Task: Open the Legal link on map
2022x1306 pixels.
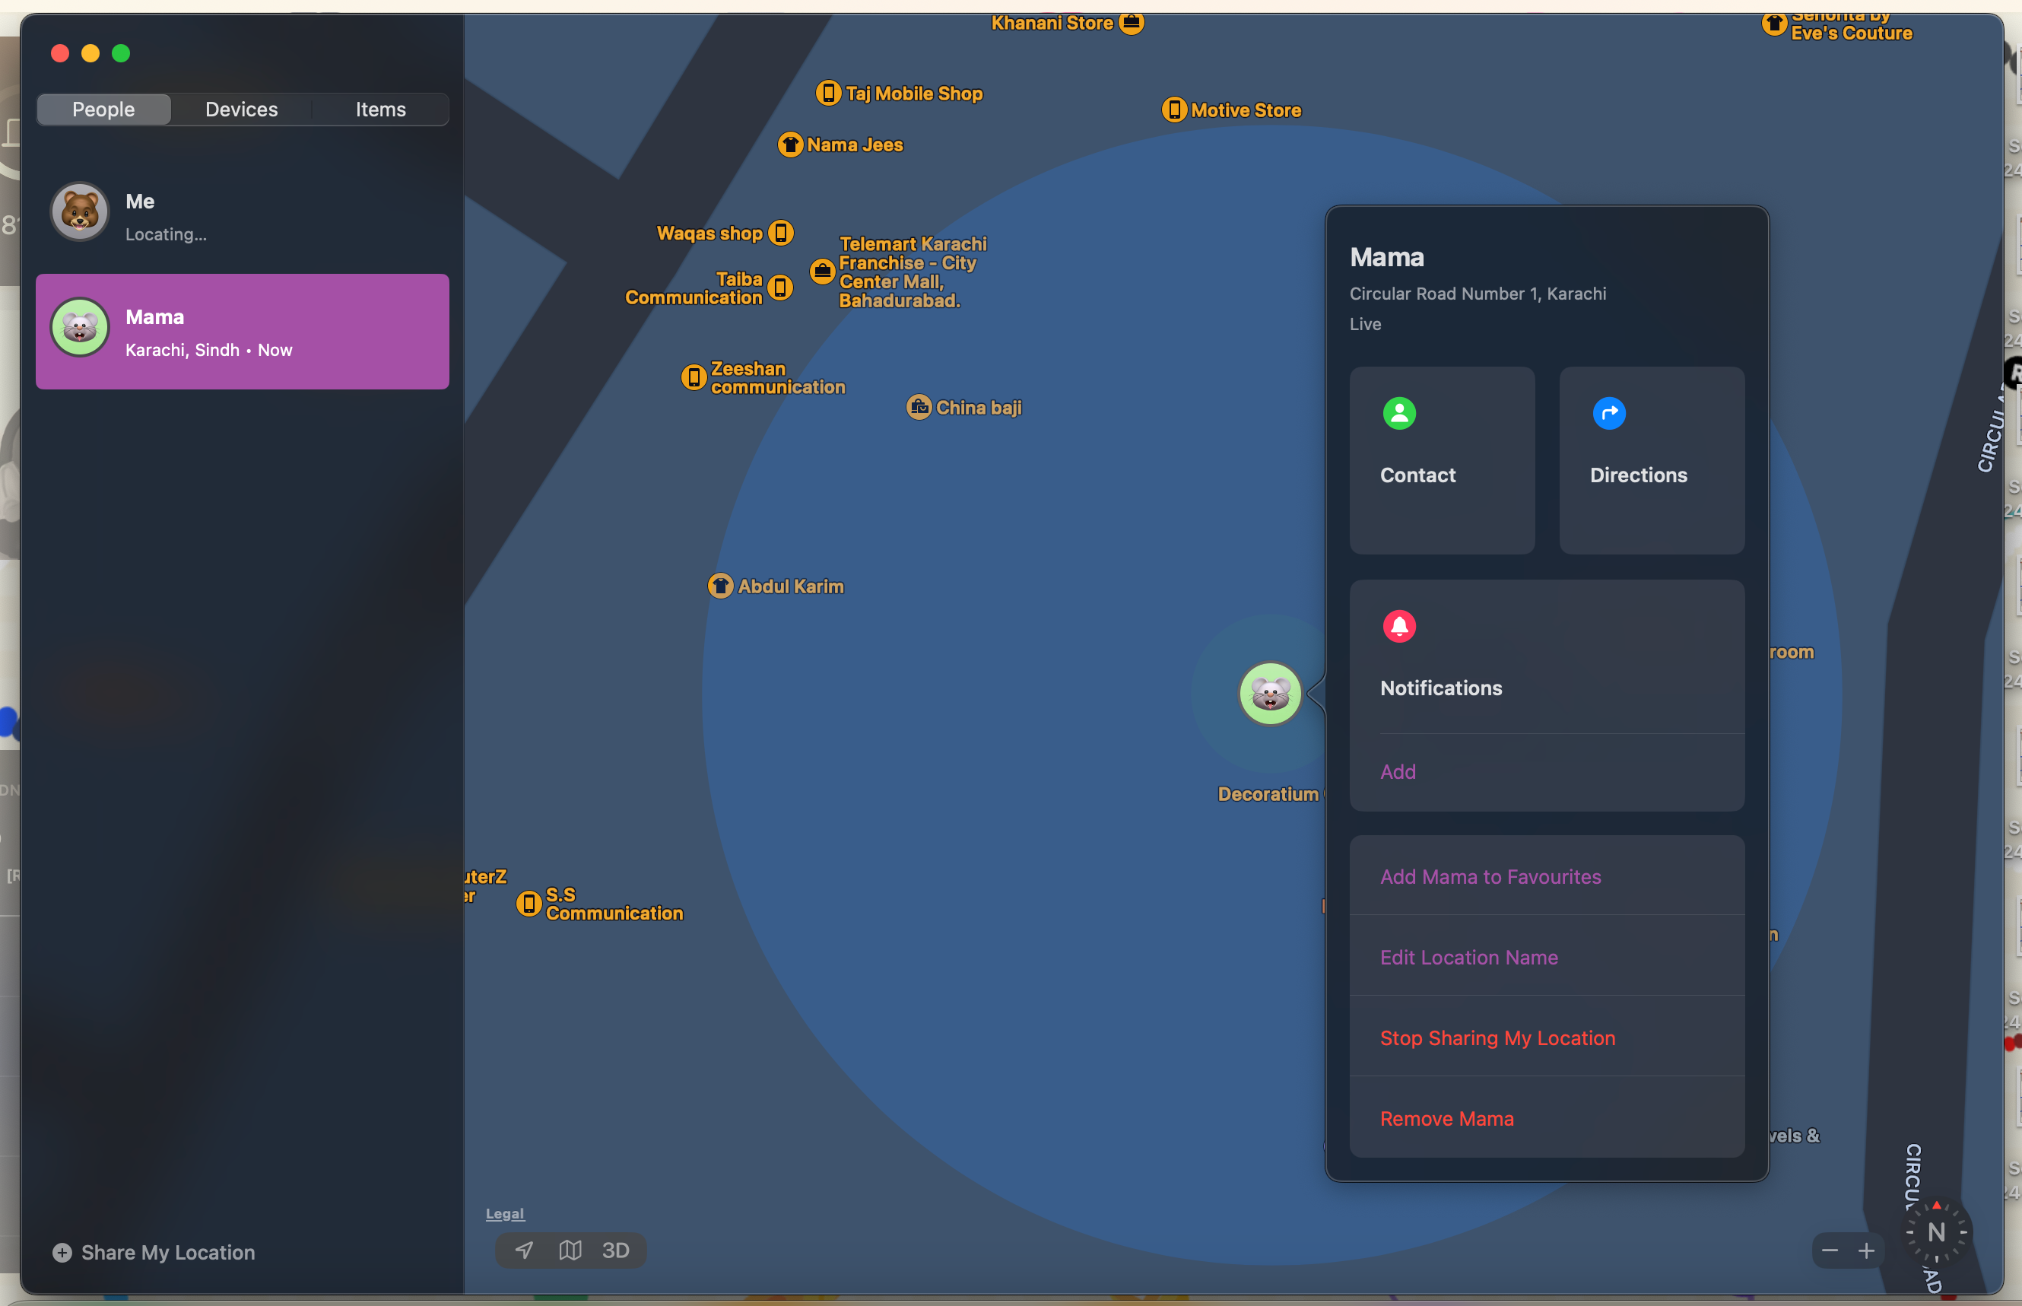Action: (x=504, y=1213)
